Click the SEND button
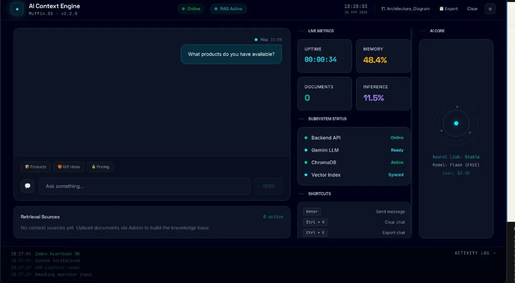 click(269, 186)
